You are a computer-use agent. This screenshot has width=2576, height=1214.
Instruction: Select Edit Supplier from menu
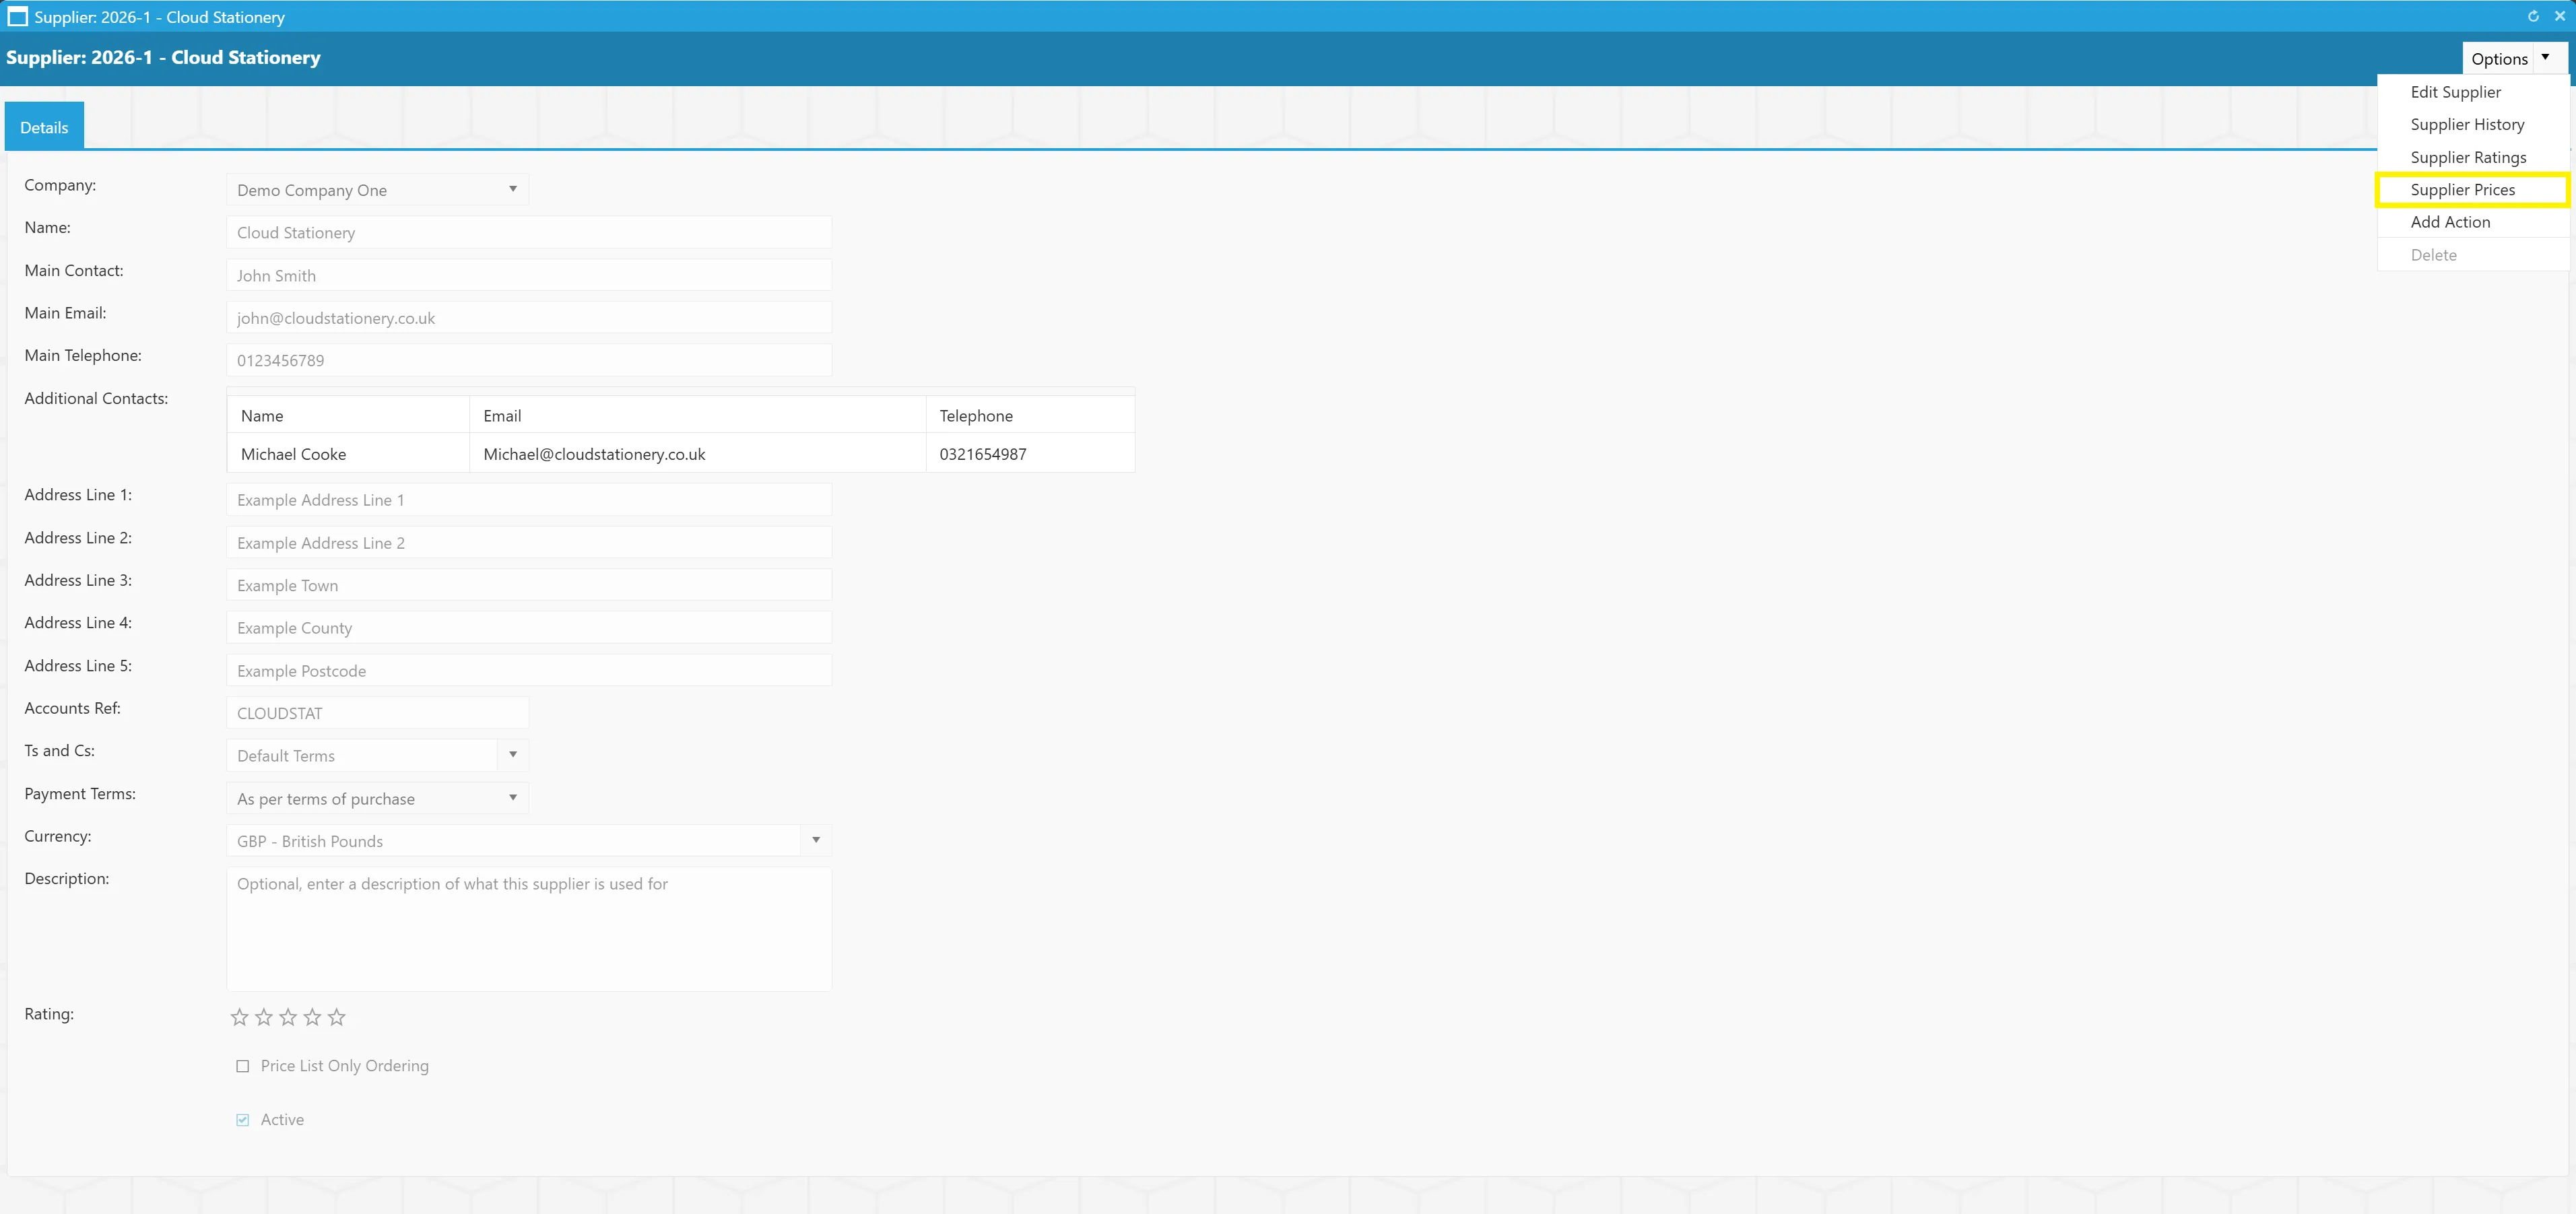coord(2473,92)
